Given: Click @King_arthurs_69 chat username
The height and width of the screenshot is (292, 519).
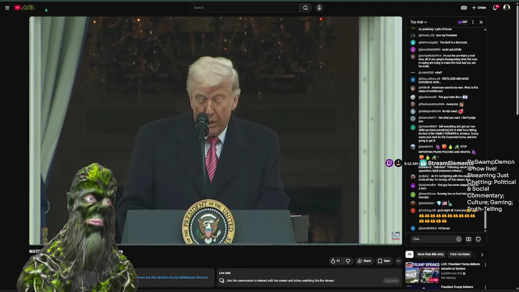Looking at the screenshot, I should (429, 79).
